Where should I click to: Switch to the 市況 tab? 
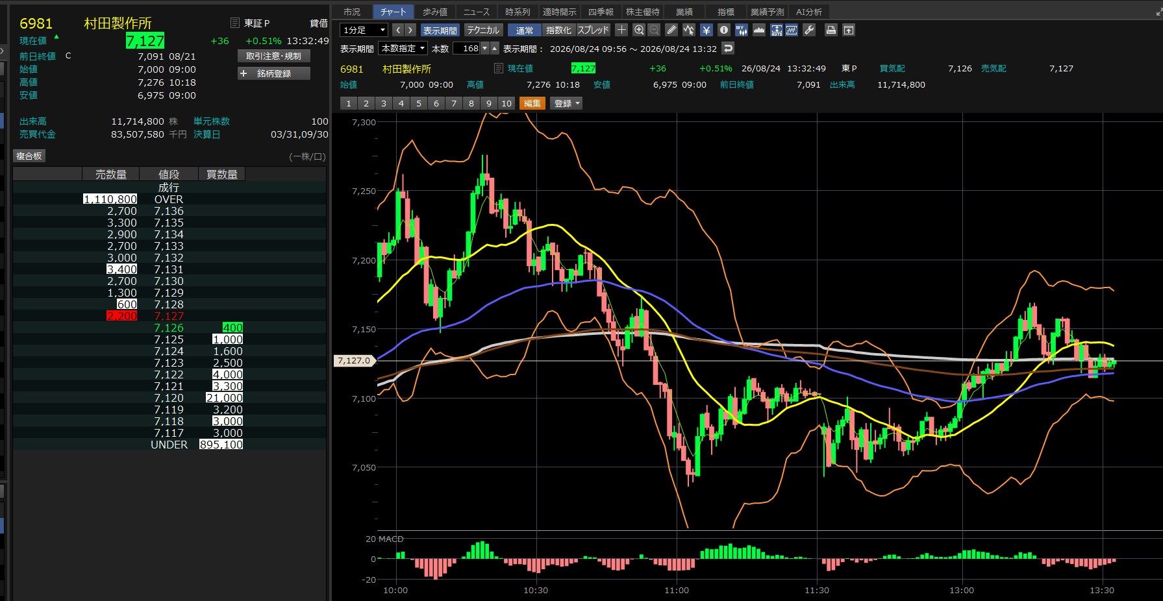pyautogui.click(x=352, y=12)
